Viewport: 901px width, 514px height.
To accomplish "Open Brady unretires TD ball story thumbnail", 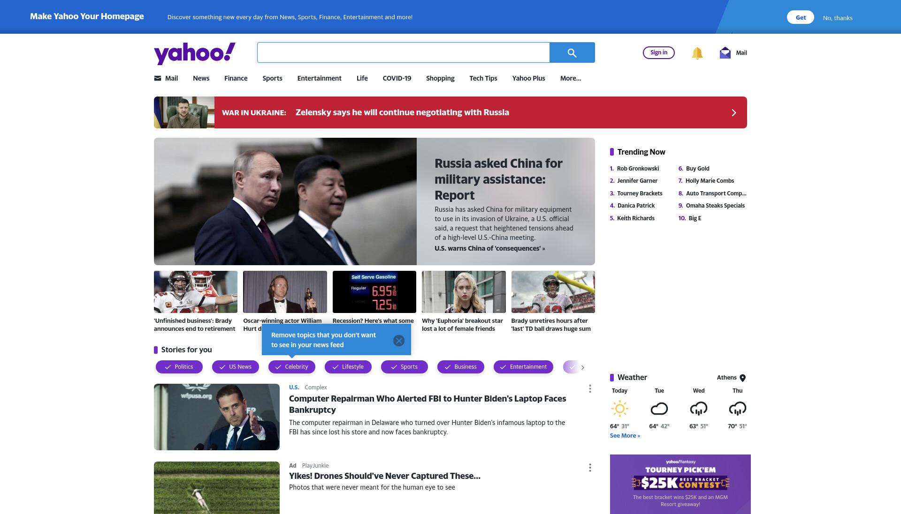I will coord(553,292).
